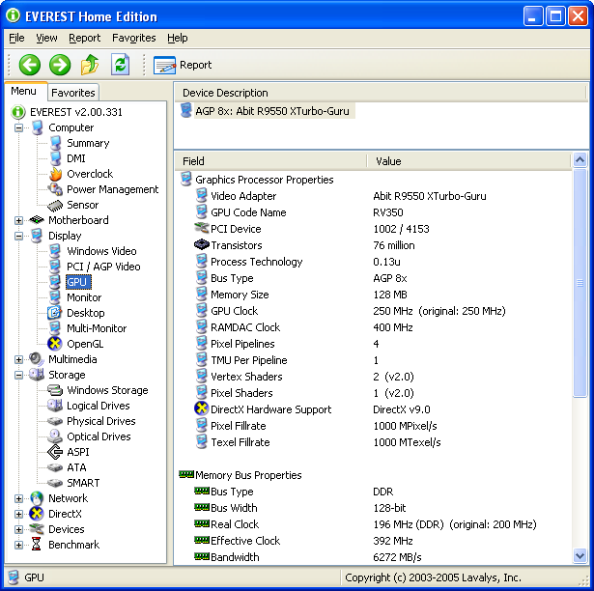Open the Report wizard from toolbar
The width and height of the screenshot is (594, 591).
click(x=183, y=65)
